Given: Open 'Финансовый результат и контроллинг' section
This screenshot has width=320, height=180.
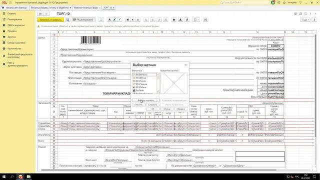Looking at the screenshot, I should 20,55.
